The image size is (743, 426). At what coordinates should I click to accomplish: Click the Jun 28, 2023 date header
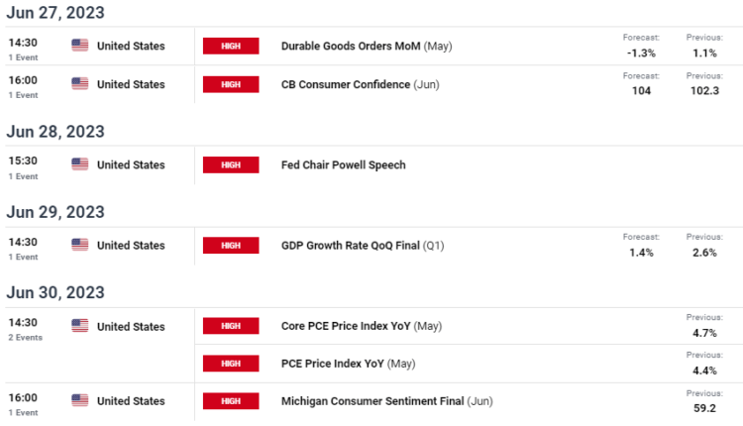(55, 132)
